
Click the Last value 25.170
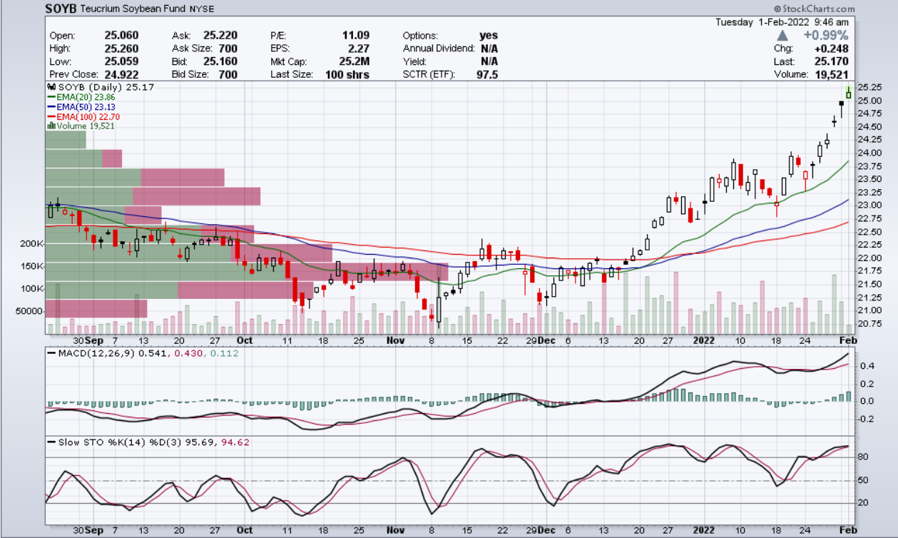pos(833,61)
